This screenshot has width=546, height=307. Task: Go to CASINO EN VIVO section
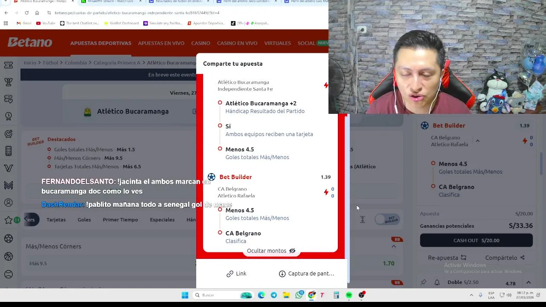coord(237,43)
